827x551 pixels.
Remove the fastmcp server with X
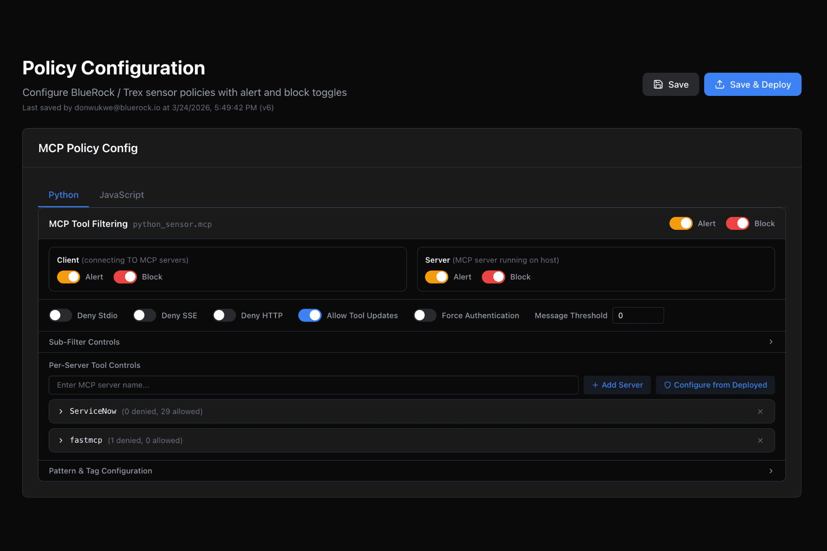point(760,440)
